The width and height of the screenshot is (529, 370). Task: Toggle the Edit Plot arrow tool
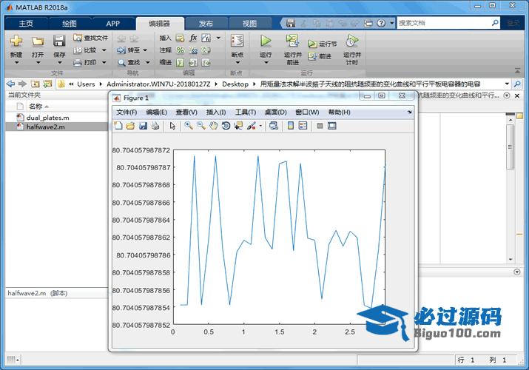172,126
